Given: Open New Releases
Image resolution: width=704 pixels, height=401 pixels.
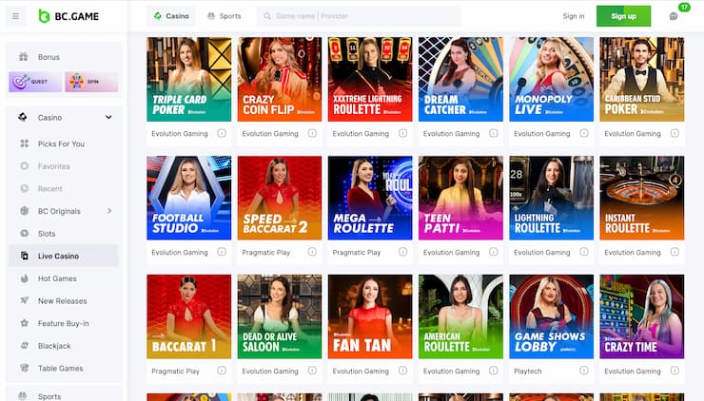Looking at the screenshot, I should tap(64, 300).
